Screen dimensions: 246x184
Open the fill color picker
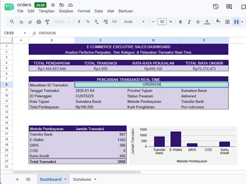pos(218,21)
